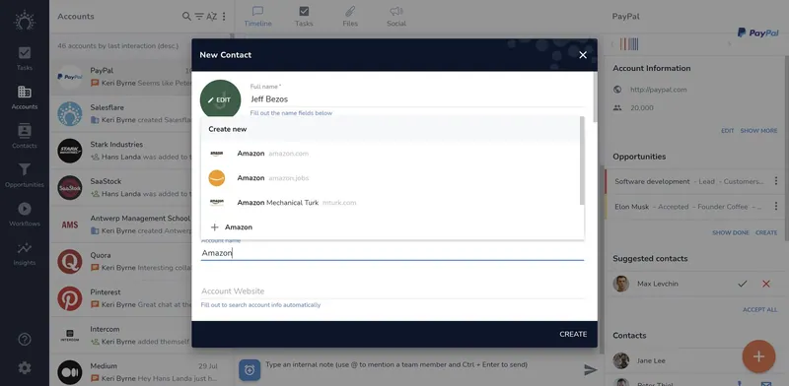Viewport: 789px width, 386px height.
Task: Open Software development opportunity options menu
Action: click(x=775, y=181)
